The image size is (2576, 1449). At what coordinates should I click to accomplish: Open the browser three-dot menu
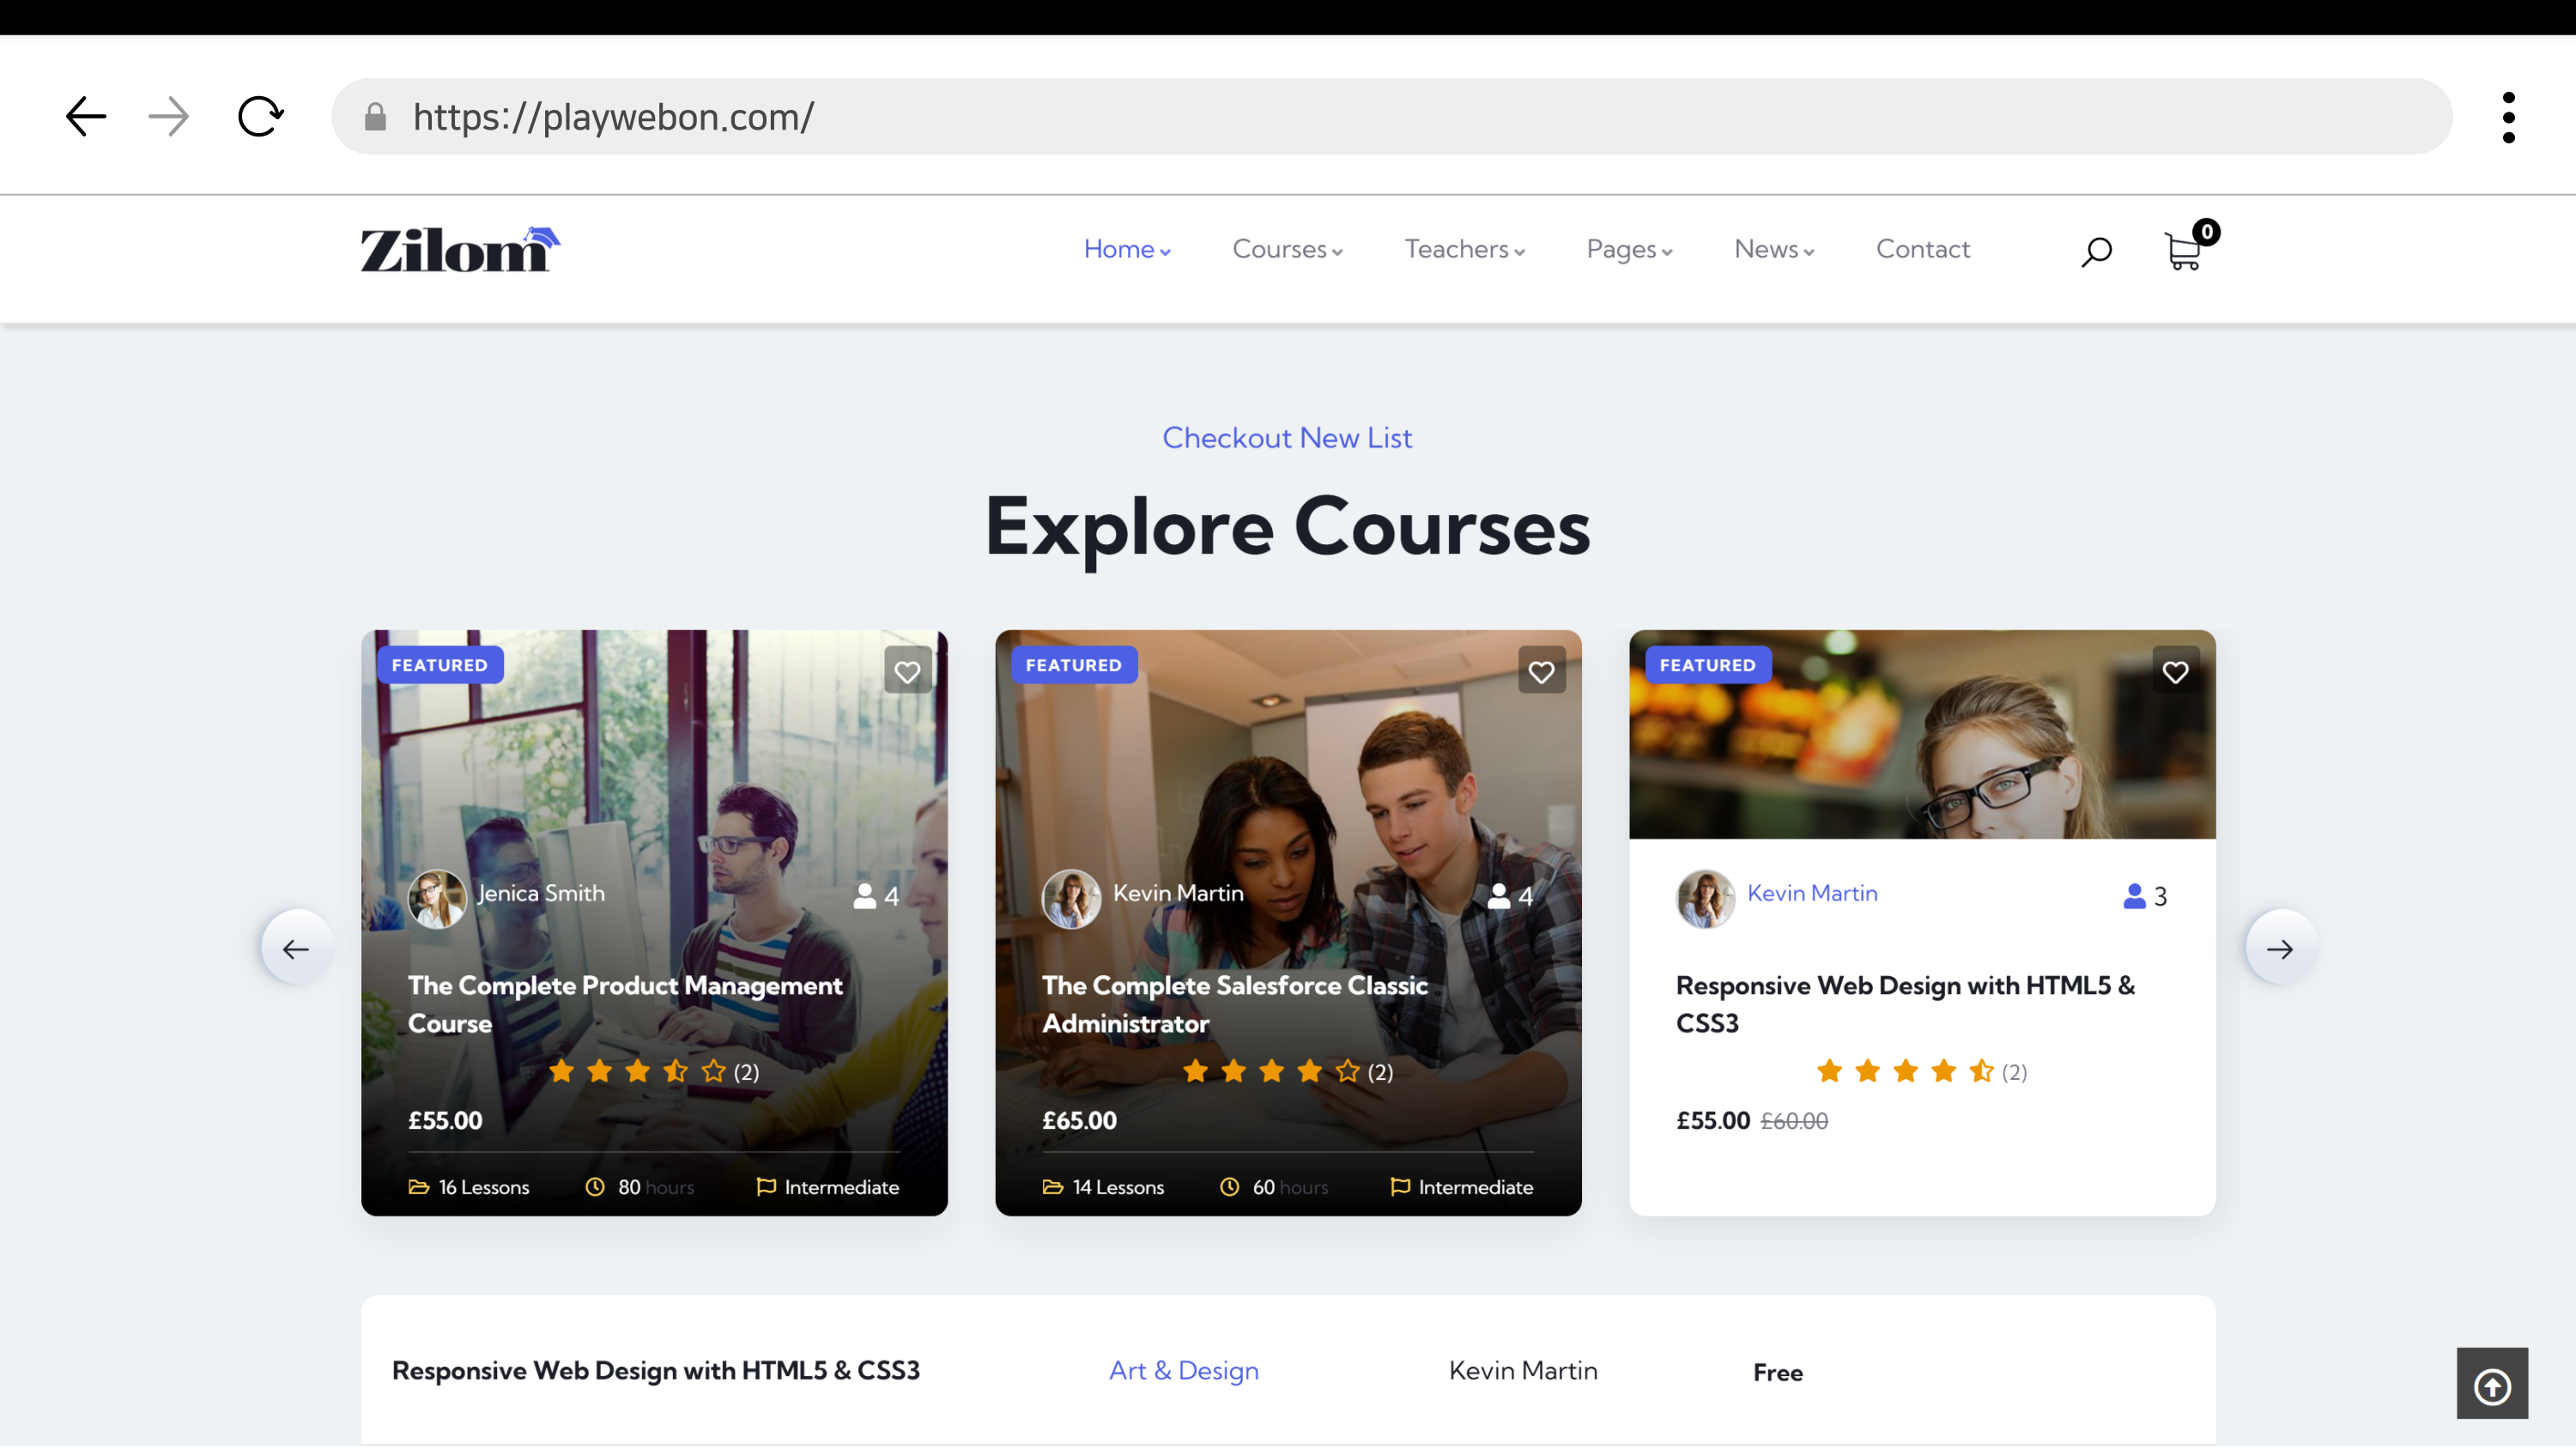coord(2508,117)
